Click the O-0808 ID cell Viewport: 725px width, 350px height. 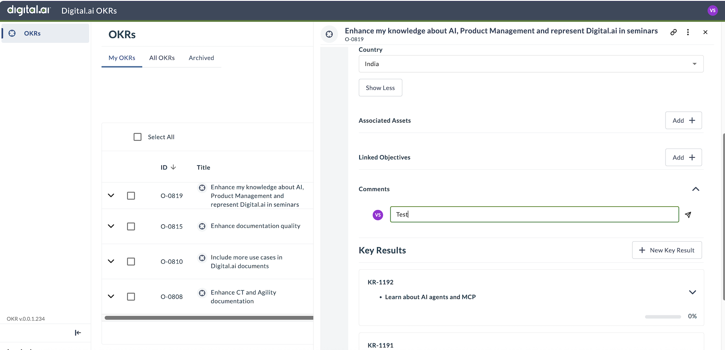pos(172,296)
